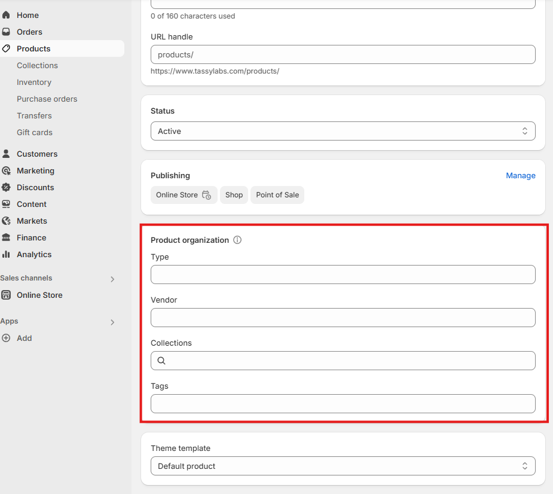Click the Discounts badge icon
This screenshot has height=494, width=553.
(x=6, y=187)
